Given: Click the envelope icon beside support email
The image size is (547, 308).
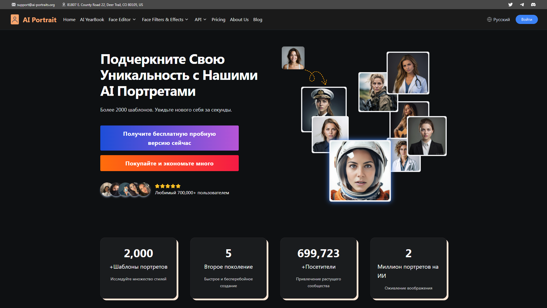Looking at the screenshot, I should click(14, 5).
